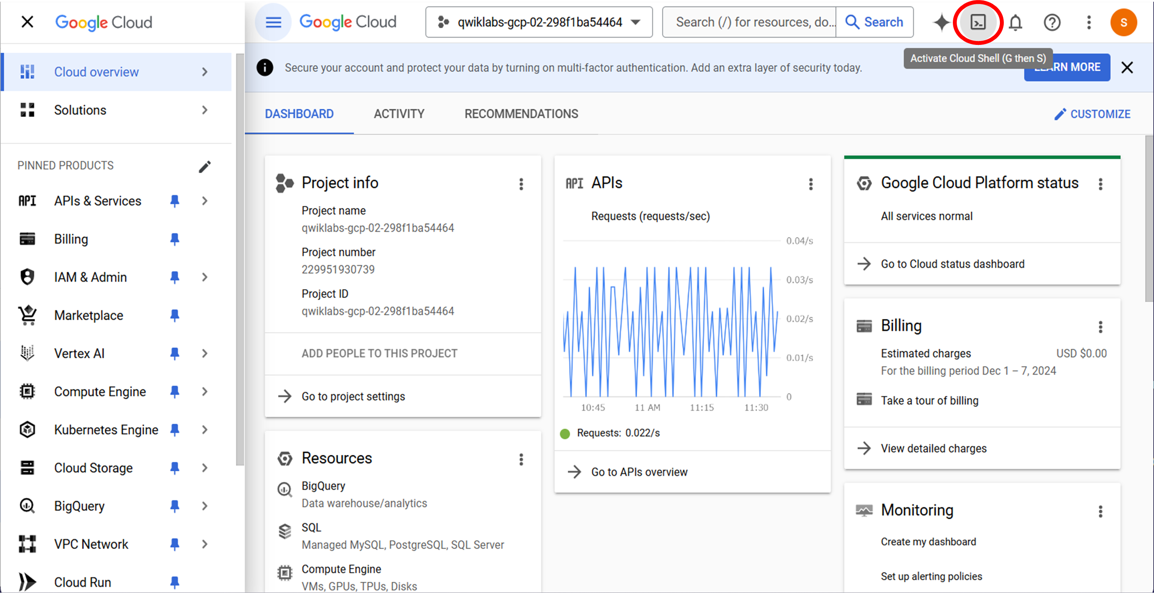
Task: Unpin IAM & Admin pin icon
Action: click(175, 277)
